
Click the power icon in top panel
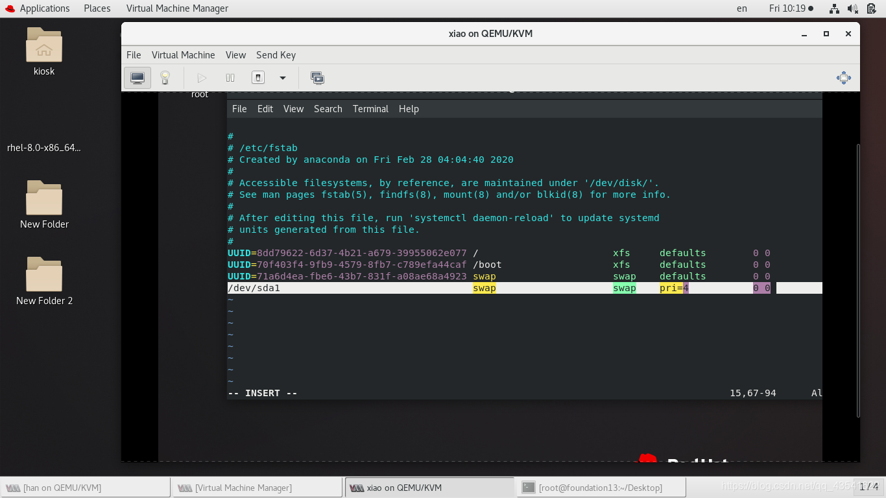(871, 8)
